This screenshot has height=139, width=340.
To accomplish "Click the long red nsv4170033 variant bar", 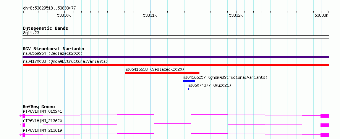I will coord(176,65).
